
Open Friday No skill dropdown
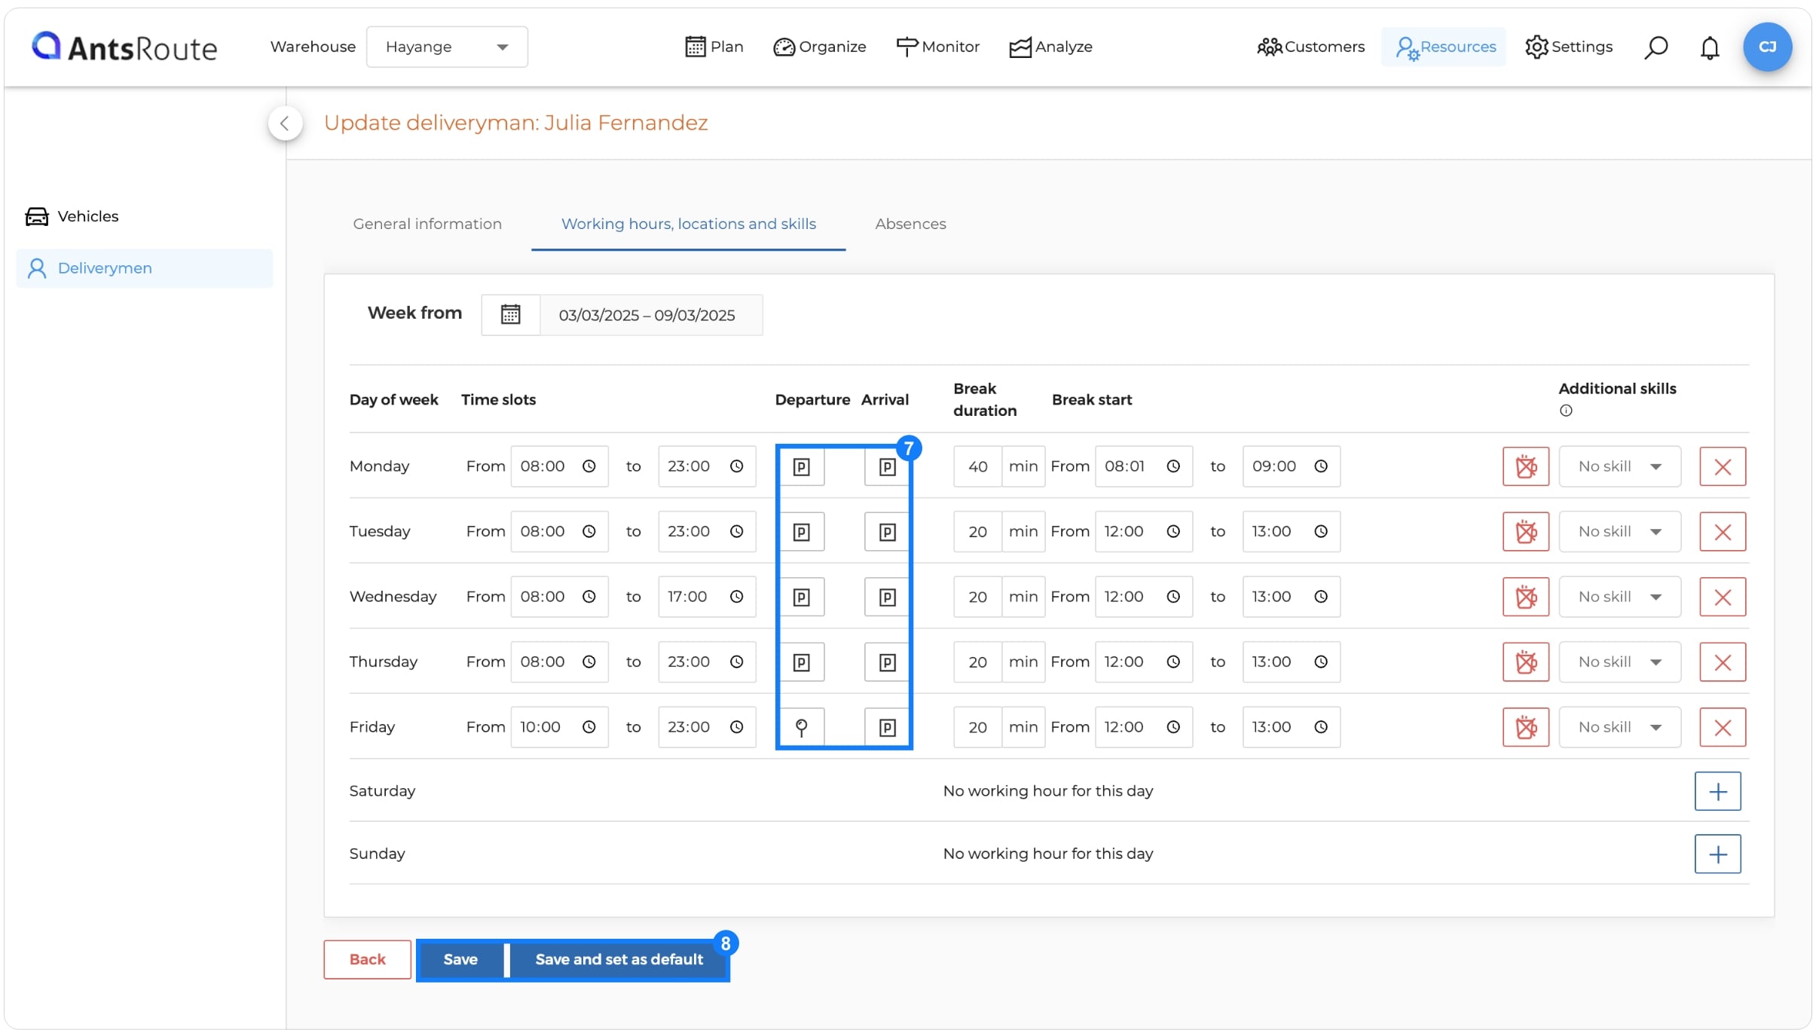(1619, 727)
